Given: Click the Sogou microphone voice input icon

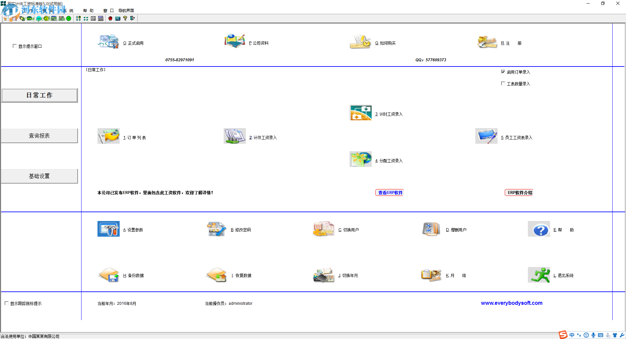Looking at the screenshot, I should tap(593, 335).
